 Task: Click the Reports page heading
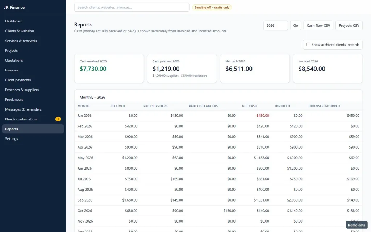coord(83,25)
